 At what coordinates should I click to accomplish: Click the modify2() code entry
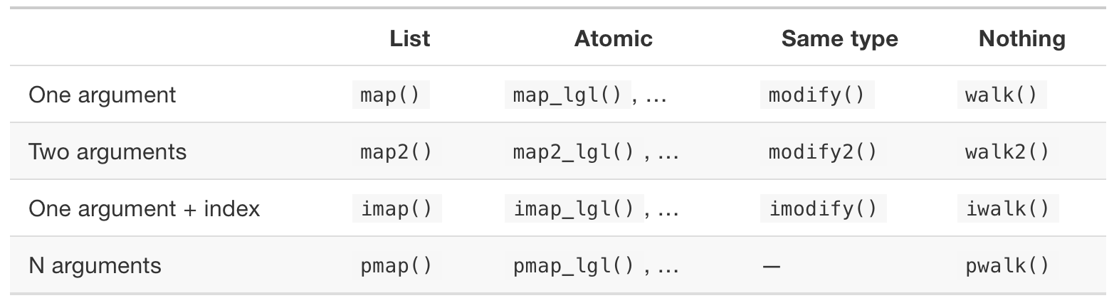point(822,151)
